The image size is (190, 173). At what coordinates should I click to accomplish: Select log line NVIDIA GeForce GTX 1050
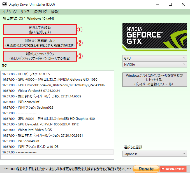57,80
